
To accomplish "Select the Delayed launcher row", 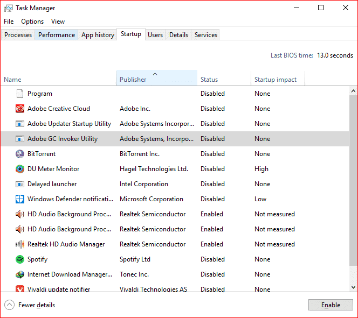I will [x=175, y=184].
